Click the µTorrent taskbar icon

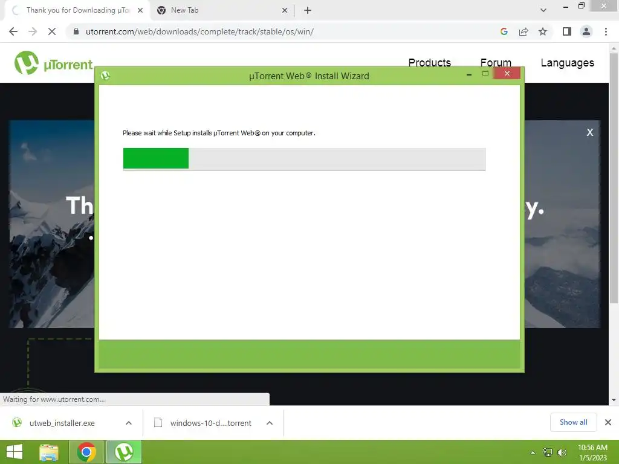coord(124,452)
